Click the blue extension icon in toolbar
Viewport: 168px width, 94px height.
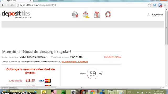[x=155, y=5]
